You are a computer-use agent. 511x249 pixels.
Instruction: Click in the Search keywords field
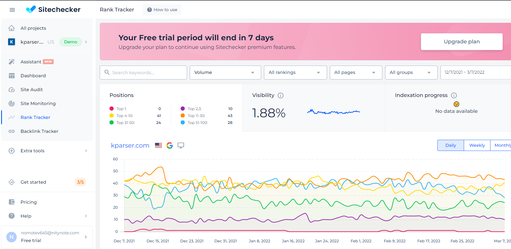pyautogui.click(x=143, y=73)
